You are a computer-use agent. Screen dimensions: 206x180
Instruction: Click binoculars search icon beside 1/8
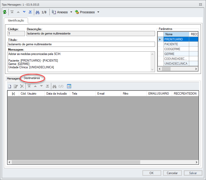tap(37, 12)
